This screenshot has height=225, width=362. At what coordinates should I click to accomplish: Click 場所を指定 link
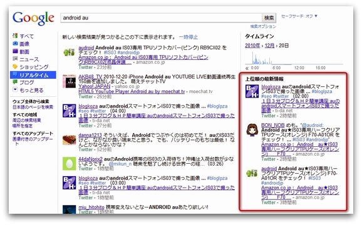[x=23, y=126]
